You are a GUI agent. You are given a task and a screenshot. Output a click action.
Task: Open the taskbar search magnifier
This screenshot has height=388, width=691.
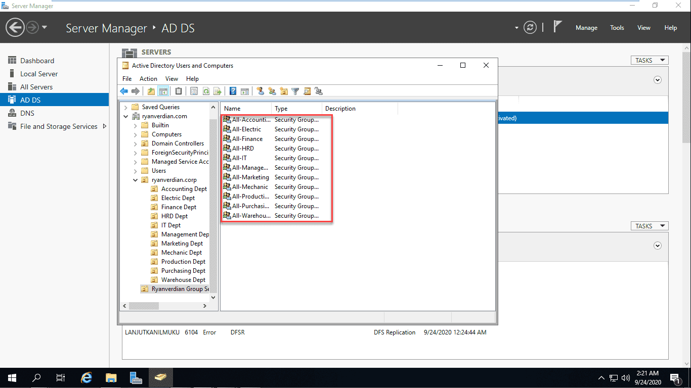pos(36,377)
